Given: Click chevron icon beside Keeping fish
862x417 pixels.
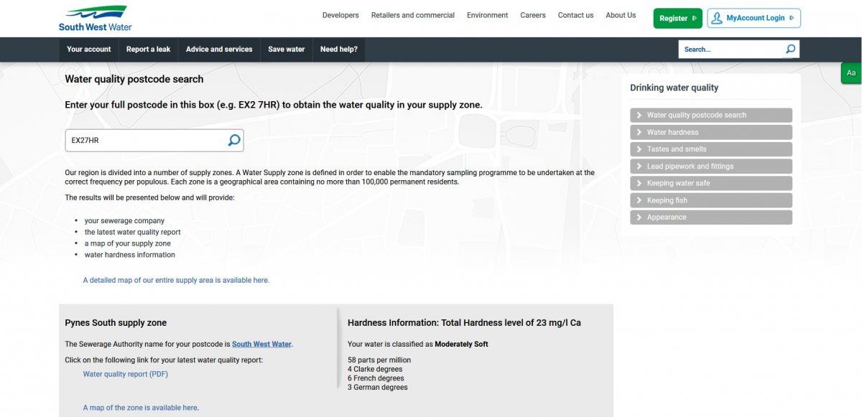Looking at the screenshot, I should click(639, 200).
